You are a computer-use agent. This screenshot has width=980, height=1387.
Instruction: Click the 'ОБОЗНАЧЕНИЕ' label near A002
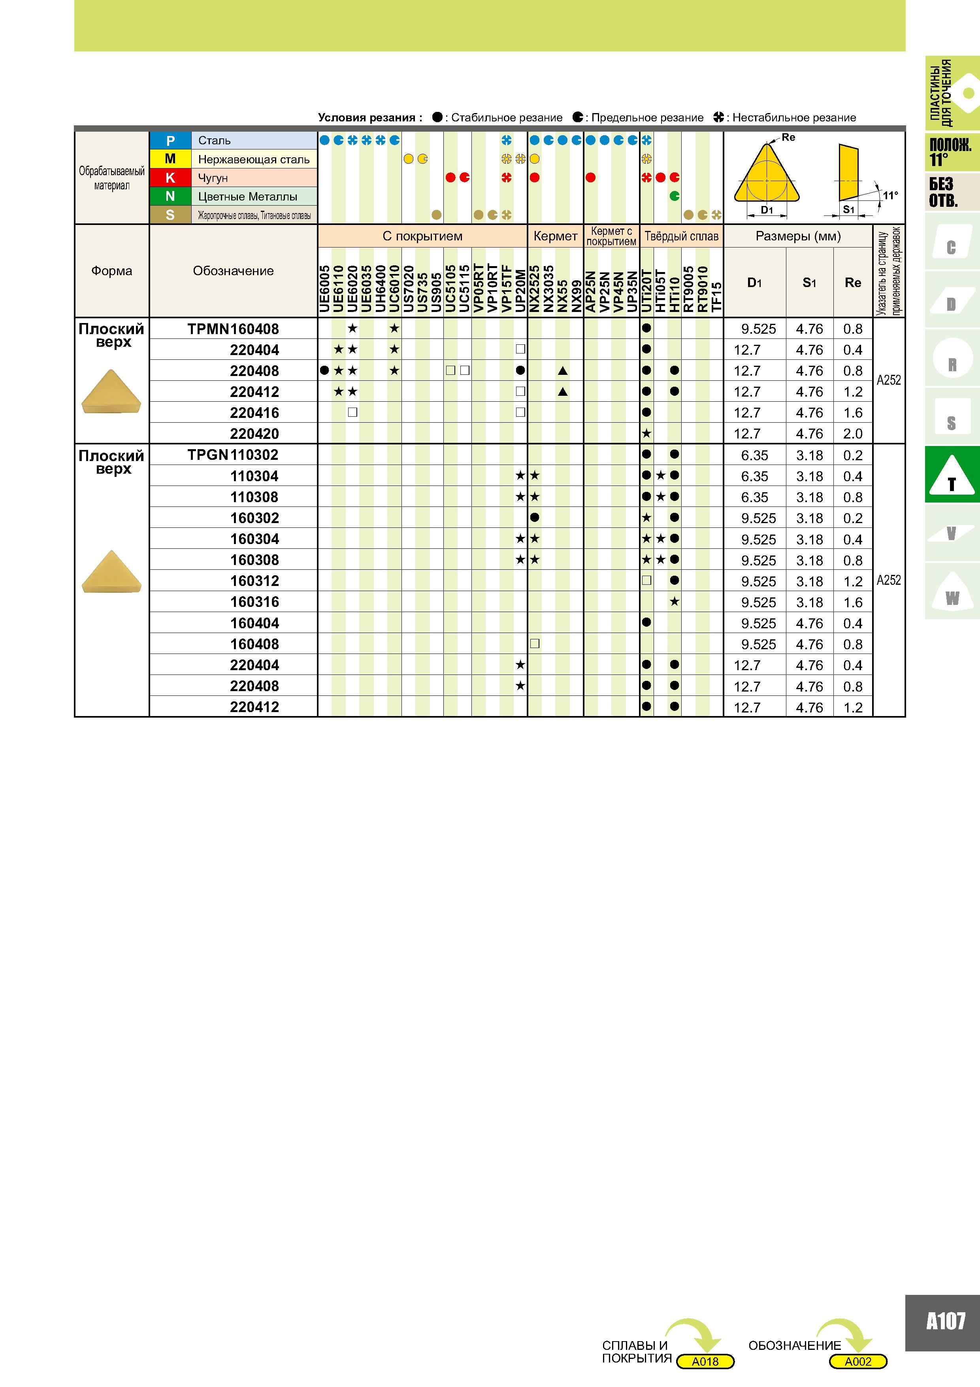click(x=795, y=1345)
